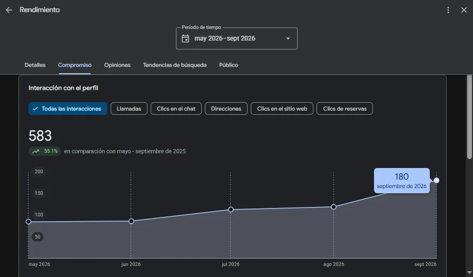The width and height of the screenshot is (473, 277).
Task: Select the Clics en el chat chip
Action: 176,108
